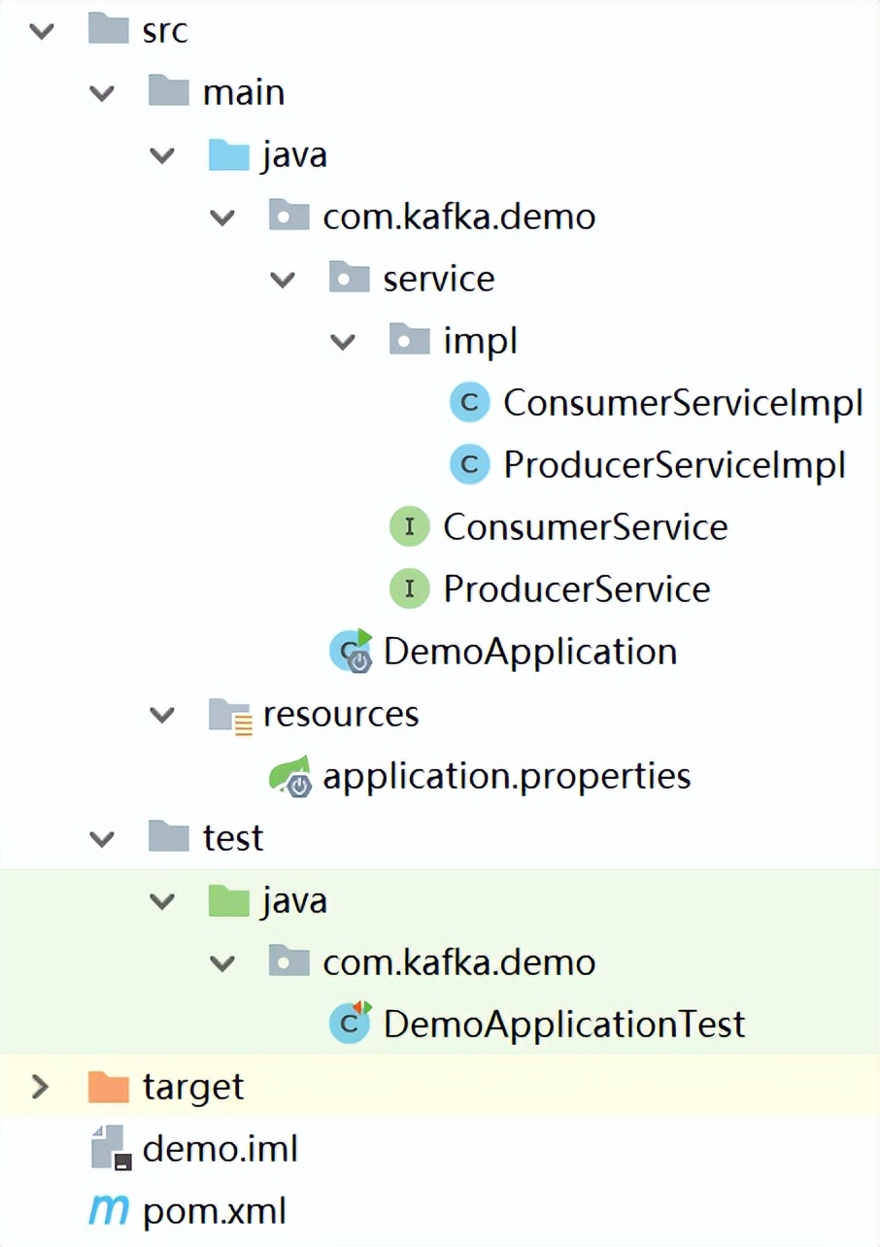The width and height of the screenshot is (880, 1247).
Task: Click the orange target folder icon
Action: (x=109, y=1086)
